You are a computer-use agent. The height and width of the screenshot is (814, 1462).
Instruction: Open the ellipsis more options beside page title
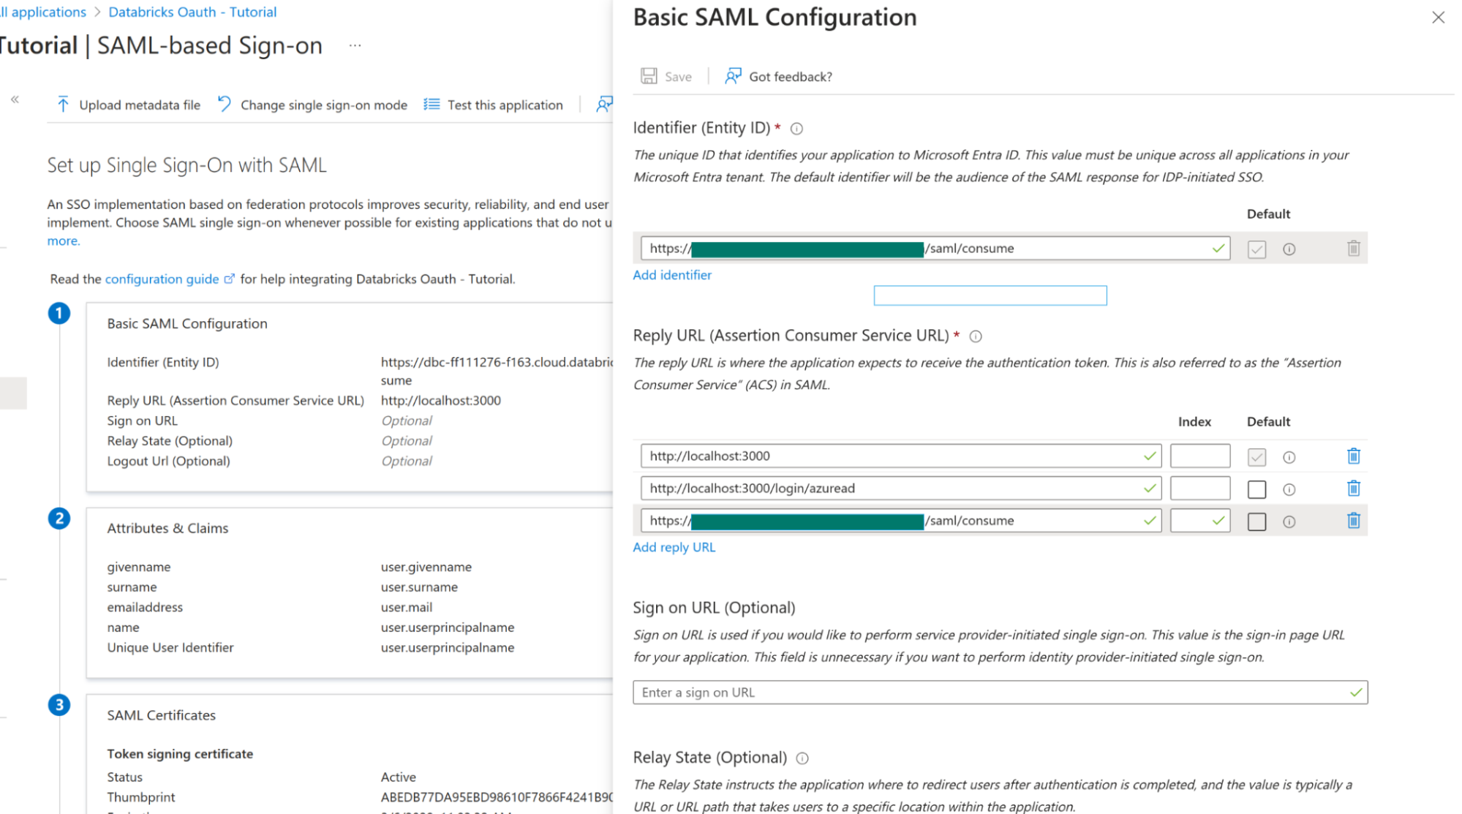coord(355,46)
